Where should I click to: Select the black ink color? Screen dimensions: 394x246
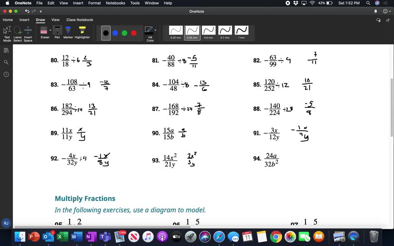pos(105,33)
